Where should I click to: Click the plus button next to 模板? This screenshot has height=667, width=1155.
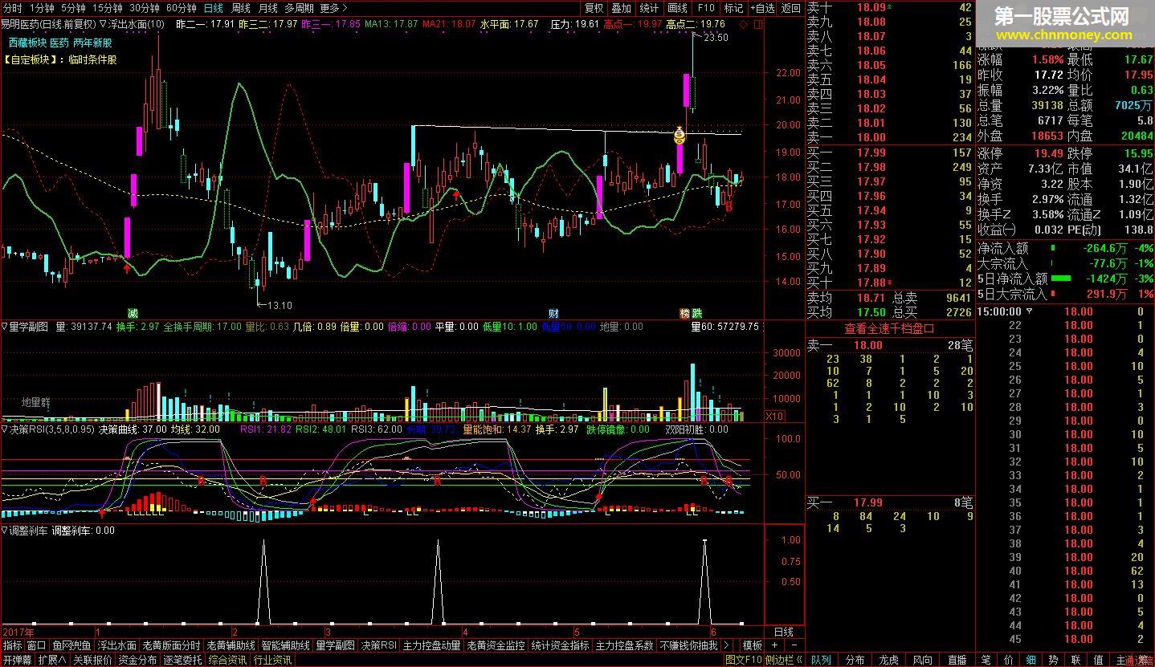(774, 645)
